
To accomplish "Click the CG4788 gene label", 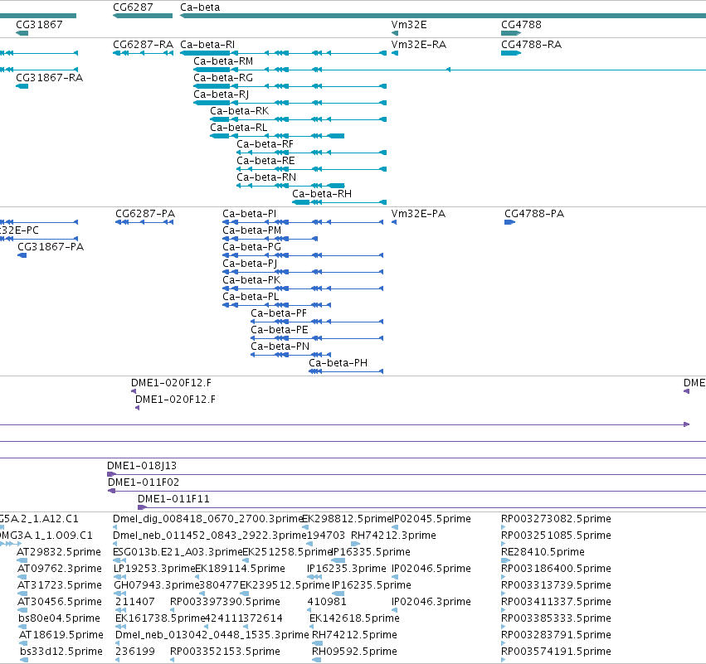I will [521, 24].
